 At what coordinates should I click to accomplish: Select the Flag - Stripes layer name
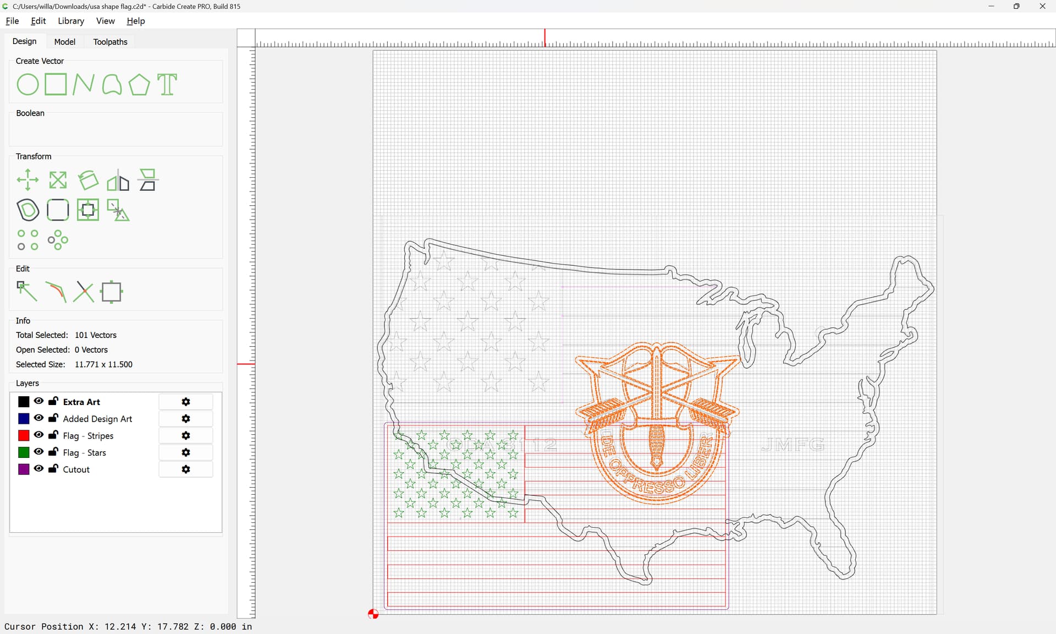(x=88, y=436)
